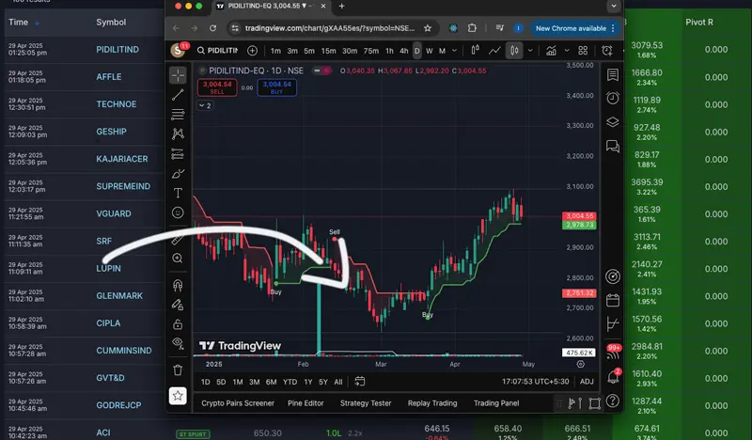The width and height of the screenshot is (752, 440).
Task: Select the 1m interval
Action: click(275, 51)
